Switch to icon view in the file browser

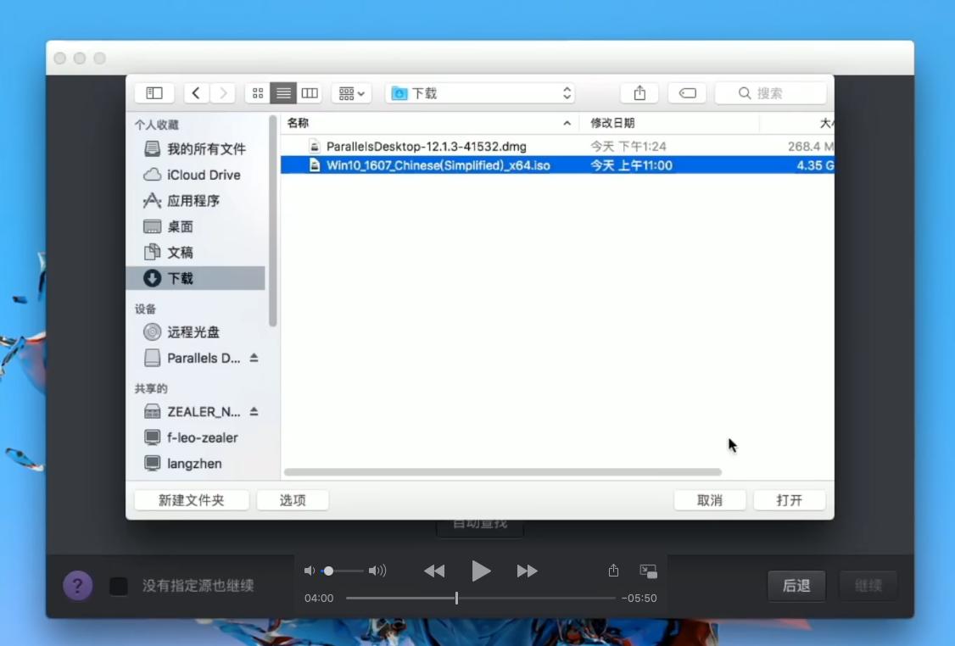pos(258,92)
